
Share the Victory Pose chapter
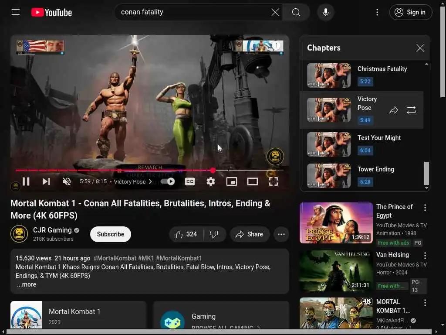click(x=393, y=110)
